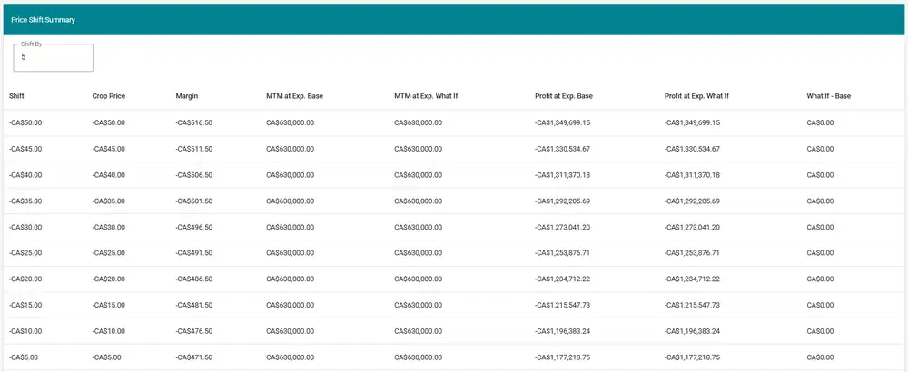Select the Shift cell -CA$40.00
Image resolution: width=908 pixels, height=372 pixels.
(25, 175)
